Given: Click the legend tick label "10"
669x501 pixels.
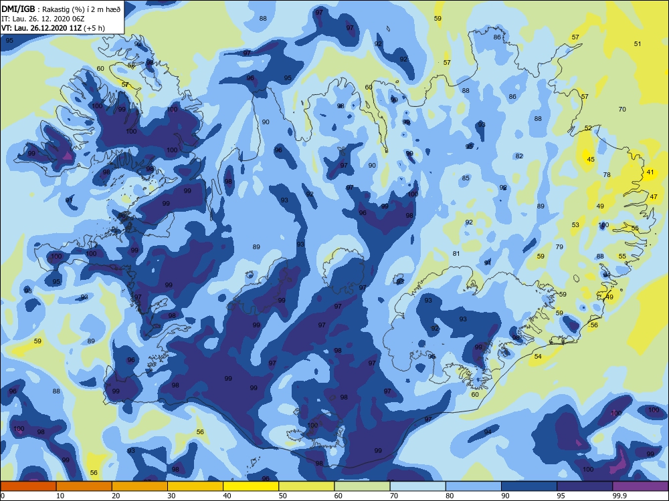Looking at the screenshot, I should click(60, 496).
